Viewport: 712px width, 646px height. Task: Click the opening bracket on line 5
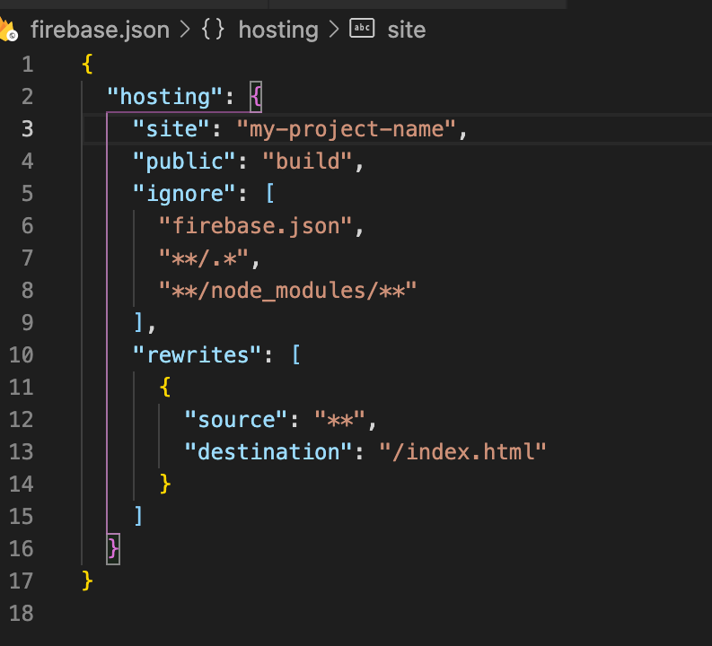tap(269, 194)
